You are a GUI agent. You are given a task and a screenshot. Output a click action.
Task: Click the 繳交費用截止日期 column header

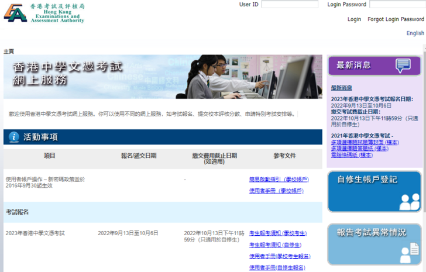click(x=214, y=159)
